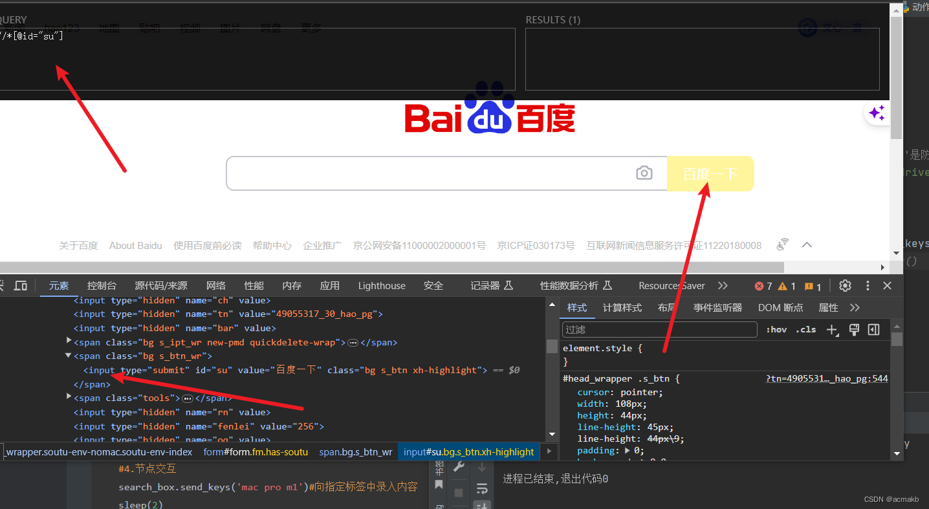Click the bookmark icon in IDE side strip

[439, 485]
